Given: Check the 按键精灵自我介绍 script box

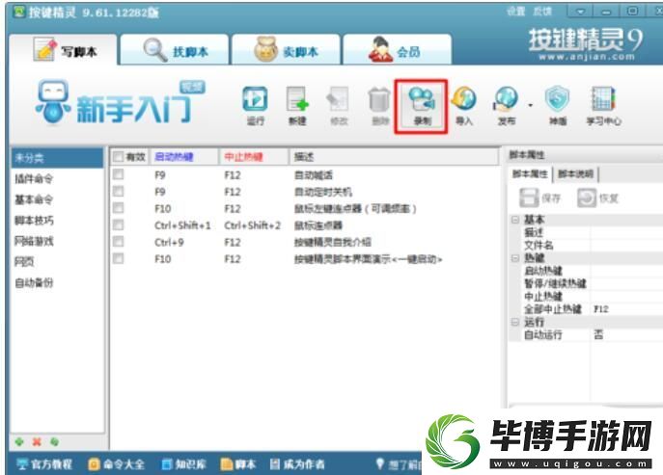Looking at the screenshot, I should click(x=119, y=242).
